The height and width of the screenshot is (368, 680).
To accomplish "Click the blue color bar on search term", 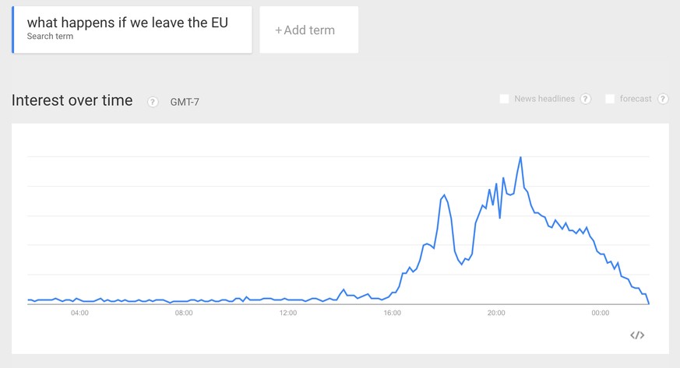I will 13,30.
